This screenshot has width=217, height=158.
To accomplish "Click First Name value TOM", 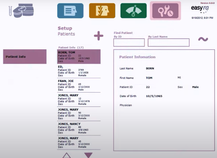I will pyautogui.click(x=149, y=78).
